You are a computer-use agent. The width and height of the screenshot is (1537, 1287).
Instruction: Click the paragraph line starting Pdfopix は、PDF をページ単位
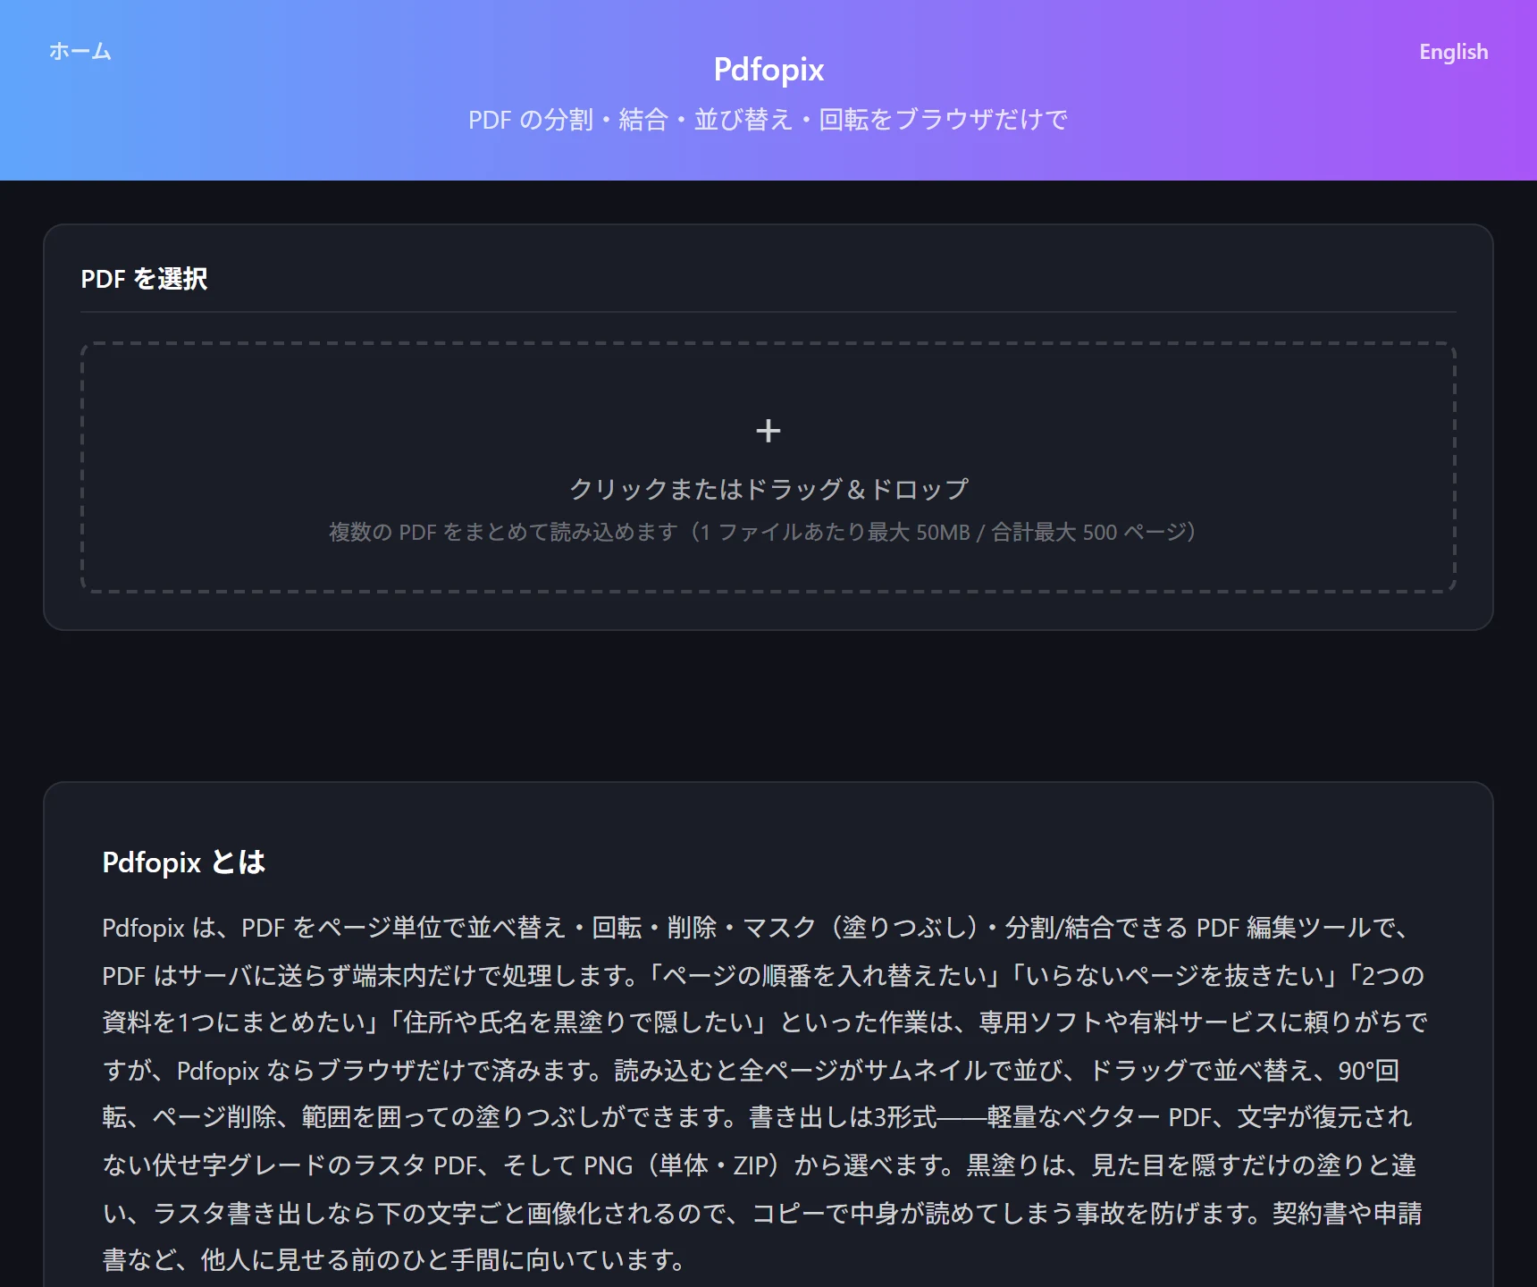[757, 928]
